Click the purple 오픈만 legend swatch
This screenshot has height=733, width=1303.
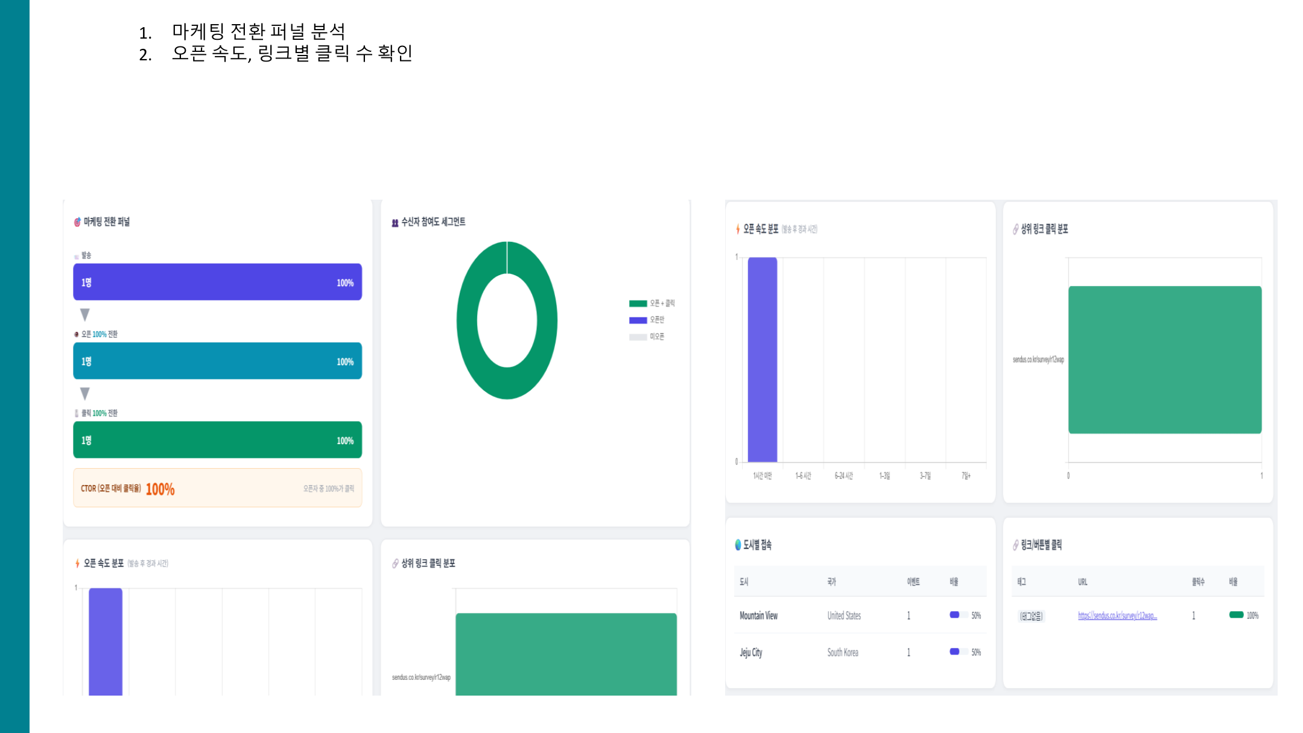(638, 320)
